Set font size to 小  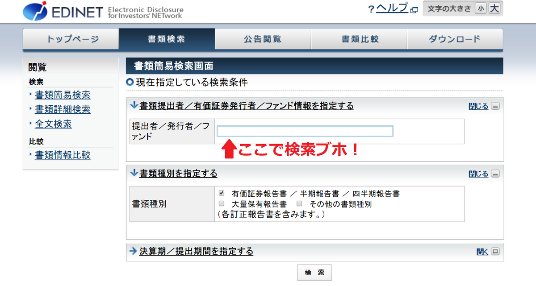(481, 8)
